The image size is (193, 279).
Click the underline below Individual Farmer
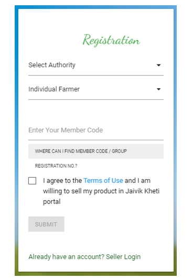pyautogui.click(x=96, y=100)
